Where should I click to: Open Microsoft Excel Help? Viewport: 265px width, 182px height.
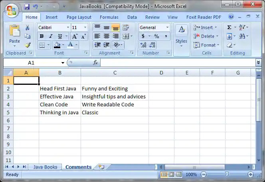[231, 17]
